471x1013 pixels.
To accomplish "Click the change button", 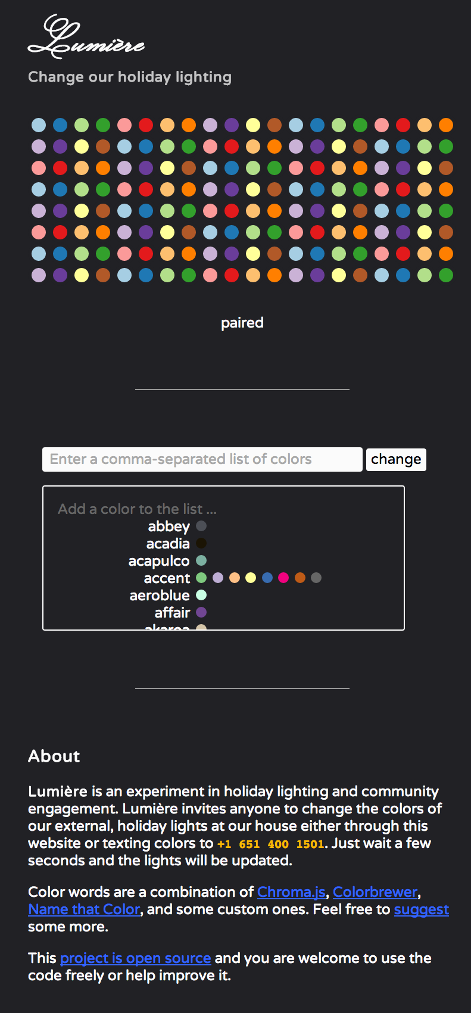I will (396, 459).
